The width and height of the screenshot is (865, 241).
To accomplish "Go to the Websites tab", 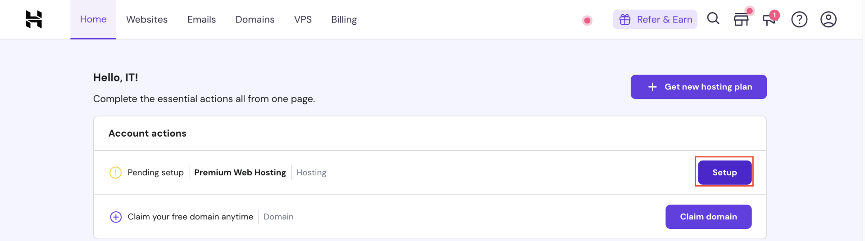I will coord(147,19).
